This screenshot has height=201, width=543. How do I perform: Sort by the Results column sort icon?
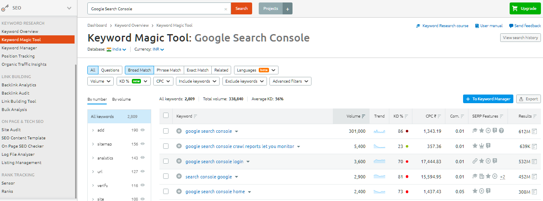(x=535, y=116)
